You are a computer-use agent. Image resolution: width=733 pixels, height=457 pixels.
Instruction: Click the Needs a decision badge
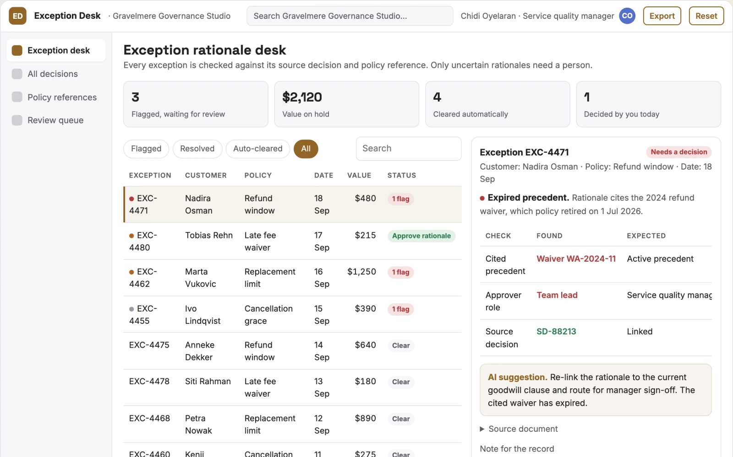(x=679, y=152)
